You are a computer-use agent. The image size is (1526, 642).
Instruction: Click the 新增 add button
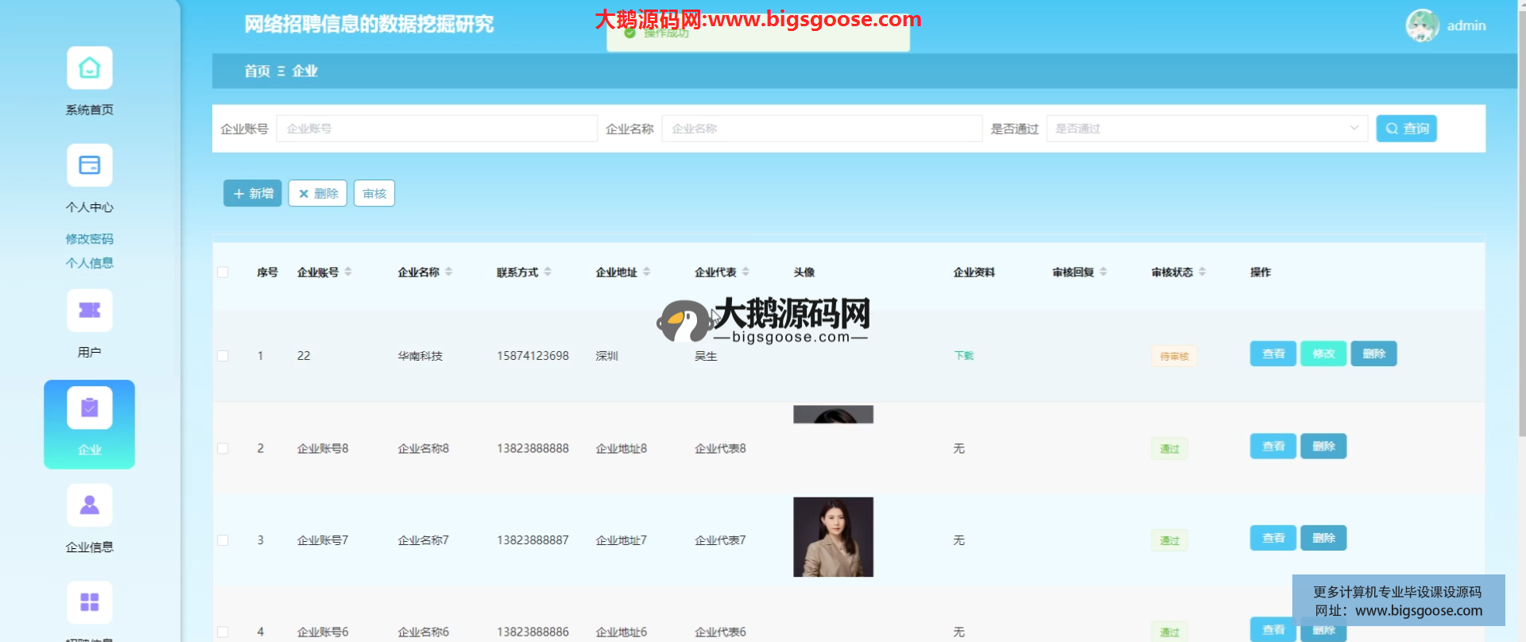point(253,193)
